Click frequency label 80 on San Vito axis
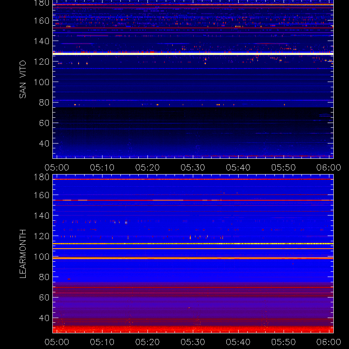This screenshot has width=349, height=349. (44, 103)
